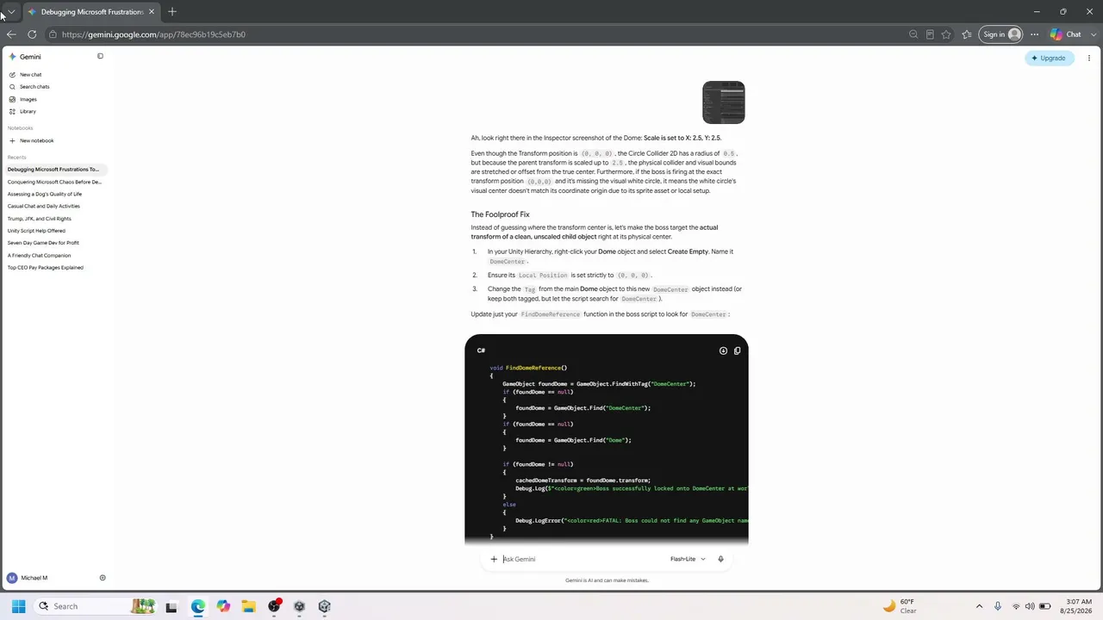Click the Sign in button

tap(1001, 34)
